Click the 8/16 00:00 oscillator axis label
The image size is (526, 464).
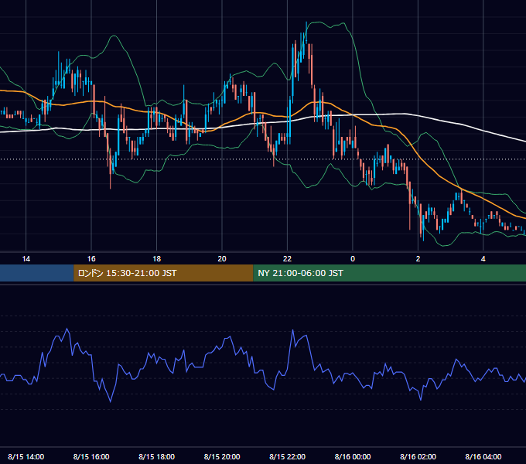click(353, 456)
